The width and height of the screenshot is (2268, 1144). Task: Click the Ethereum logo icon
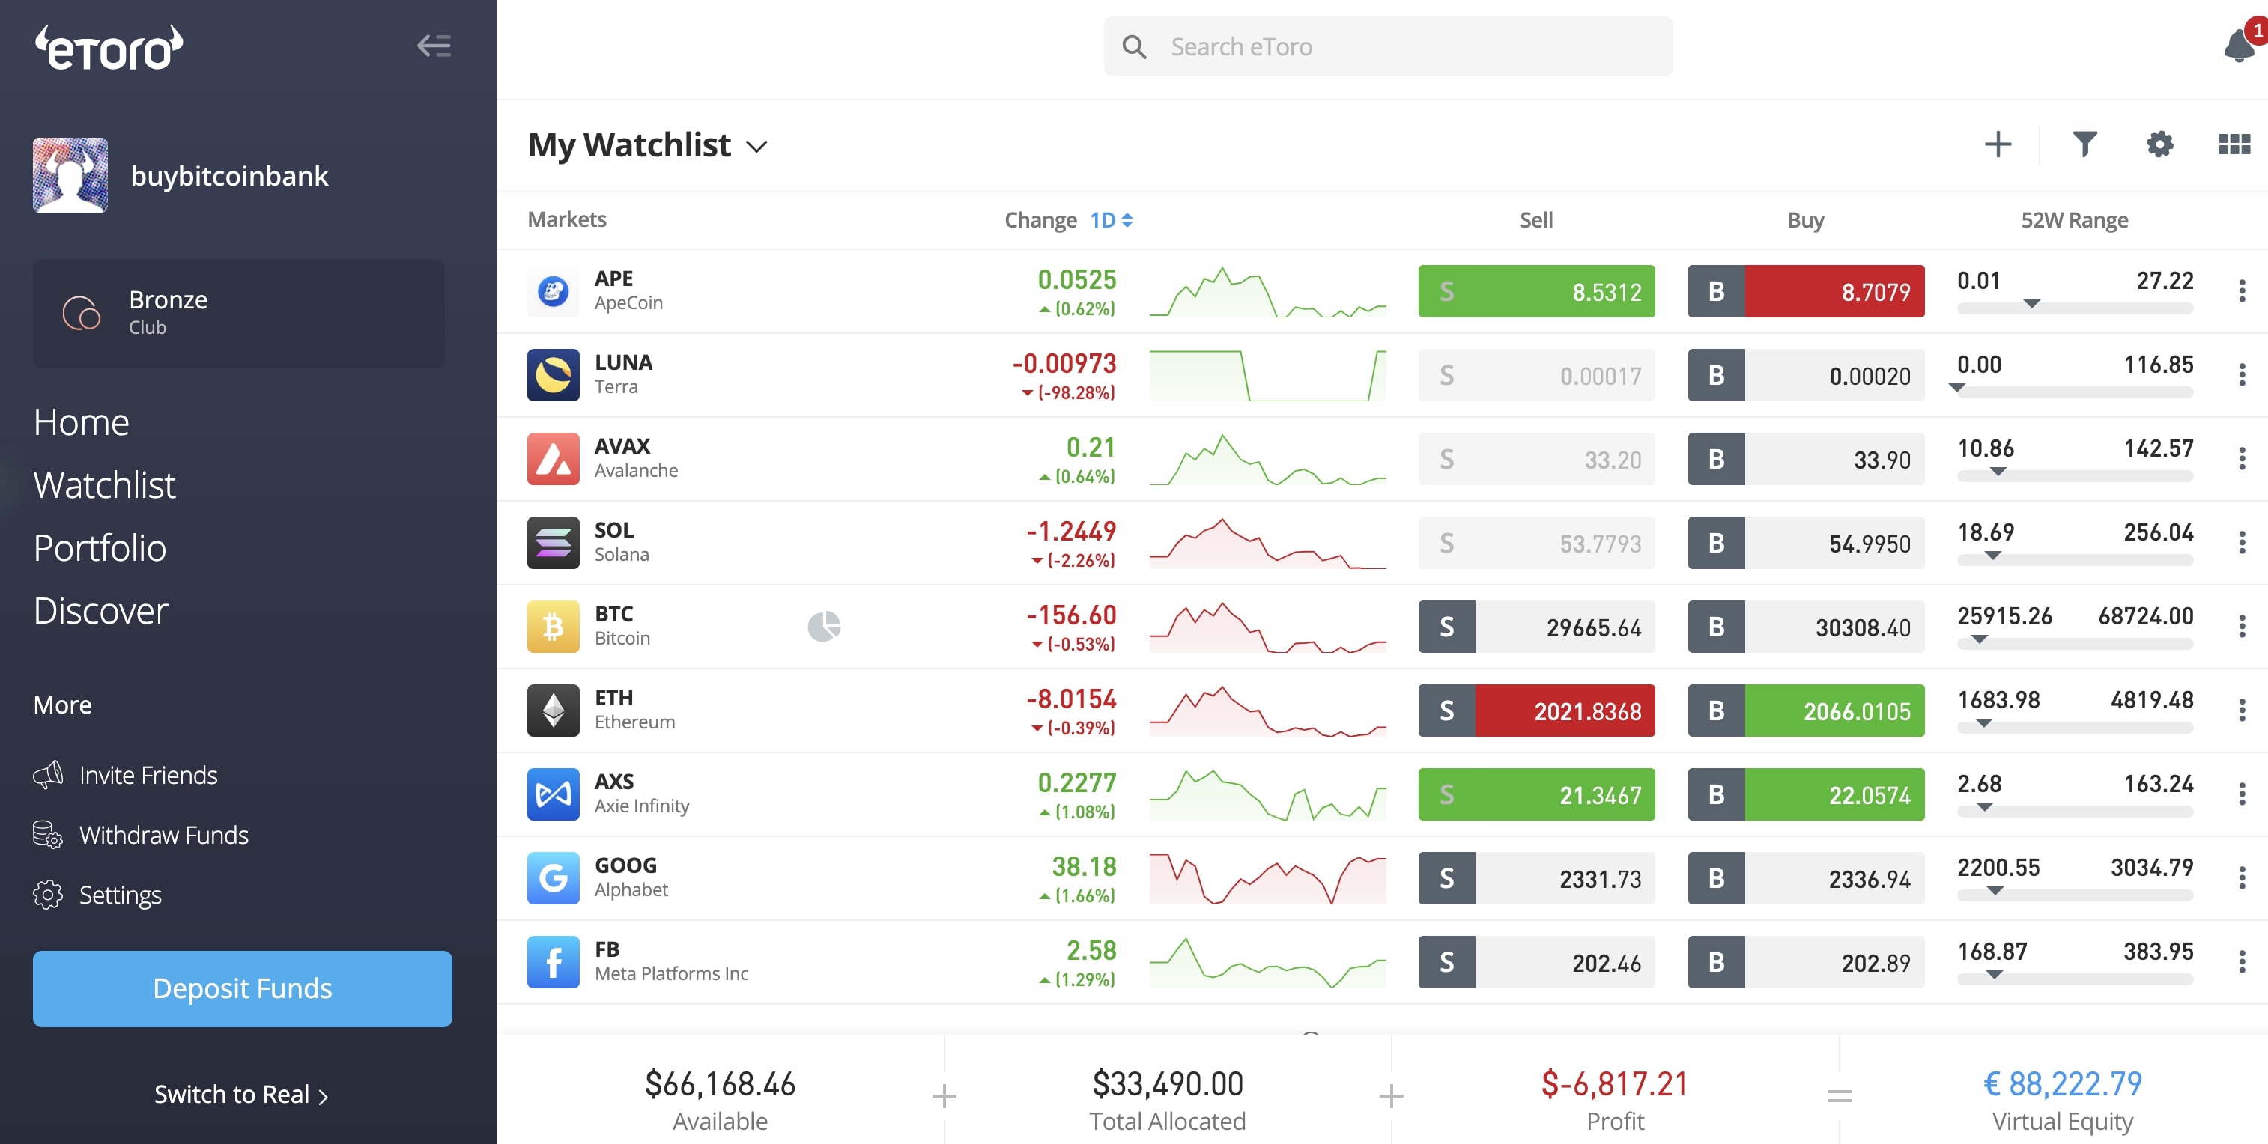tap(553, 711)
